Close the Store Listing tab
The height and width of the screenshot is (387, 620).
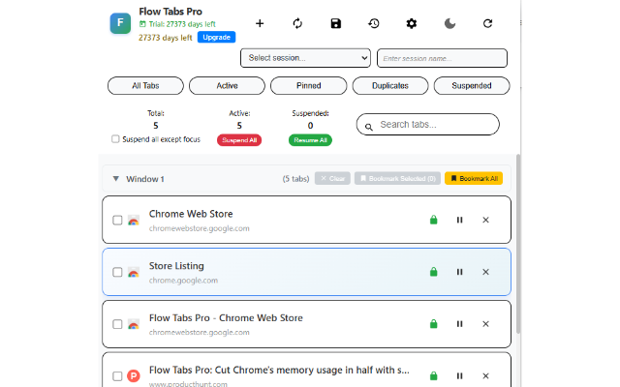(x=485, y=272)
